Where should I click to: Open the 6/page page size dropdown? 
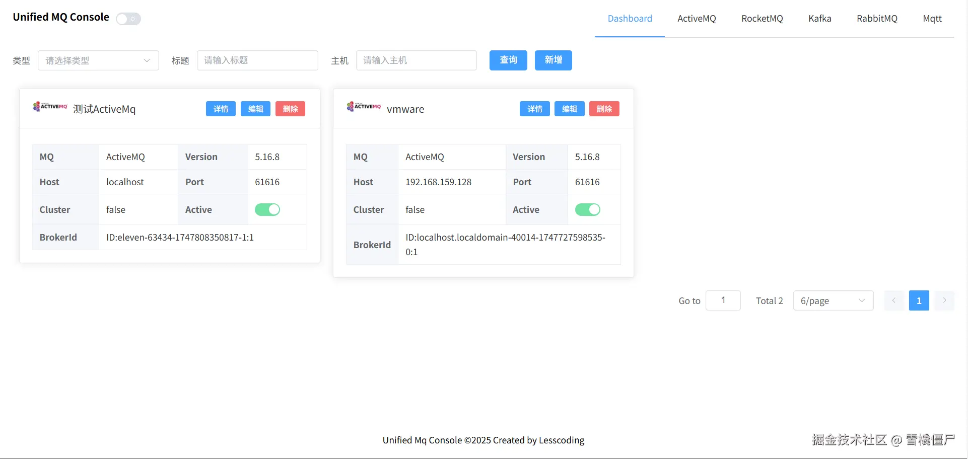[x=833, y=300]
